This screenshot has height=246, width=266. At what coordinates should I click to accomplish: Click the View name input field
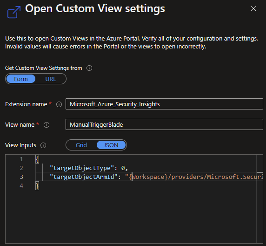point(164,124)
